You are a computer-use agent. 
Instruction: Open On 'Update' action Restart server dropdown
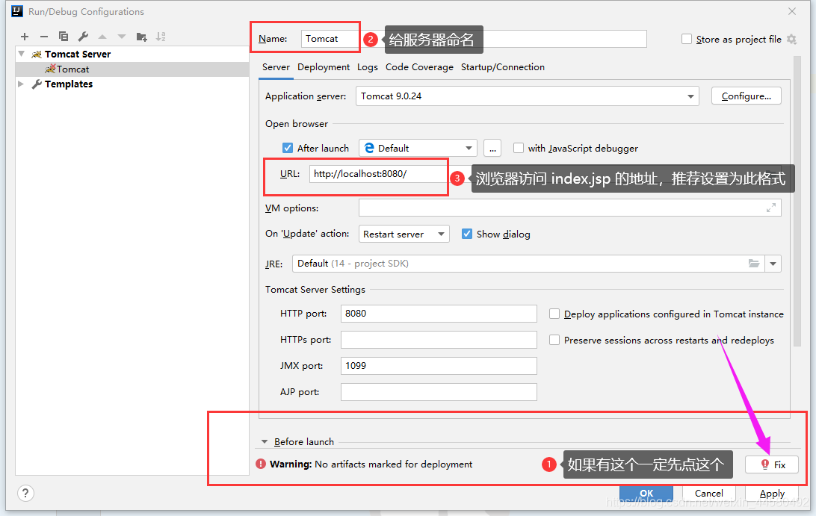404,234
